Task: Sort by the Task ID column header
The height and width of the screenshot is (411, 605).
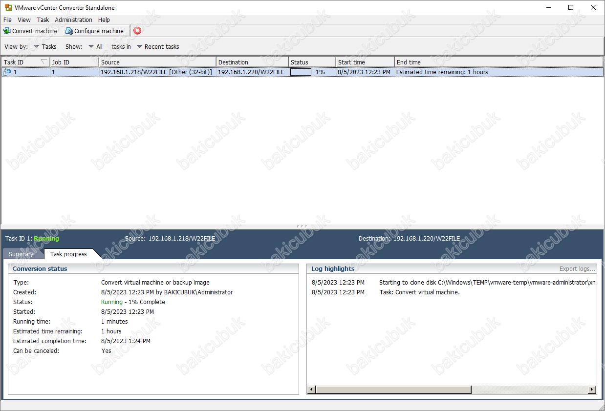Action: tap(25, 62)
